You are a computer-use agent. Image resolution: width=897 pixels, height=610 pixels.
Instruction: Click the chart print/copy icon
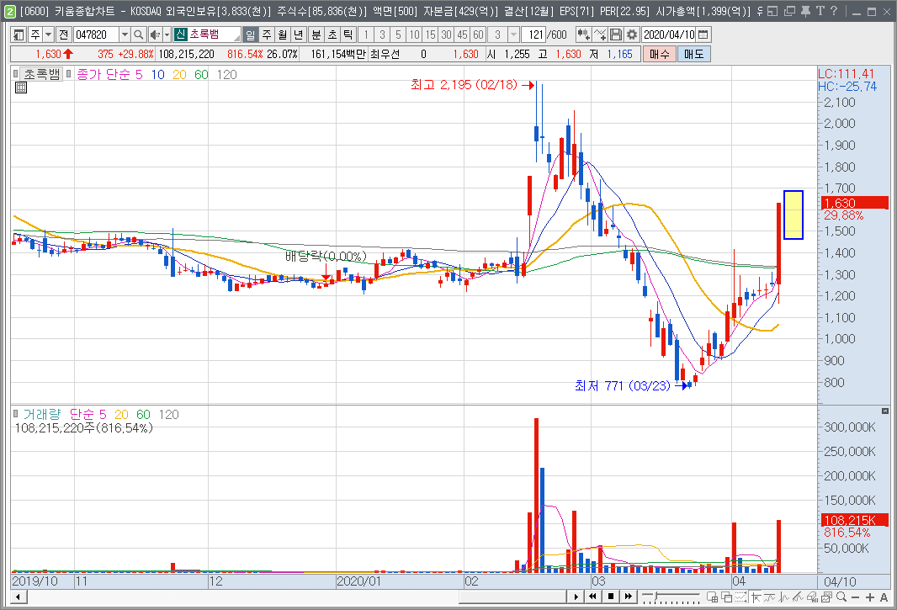[x=826, y=597]
